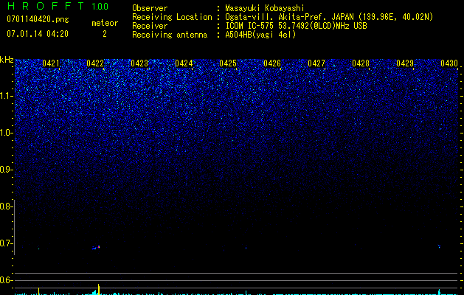Click the Receiving Location label
464x295 pixels.
point(172,17)
